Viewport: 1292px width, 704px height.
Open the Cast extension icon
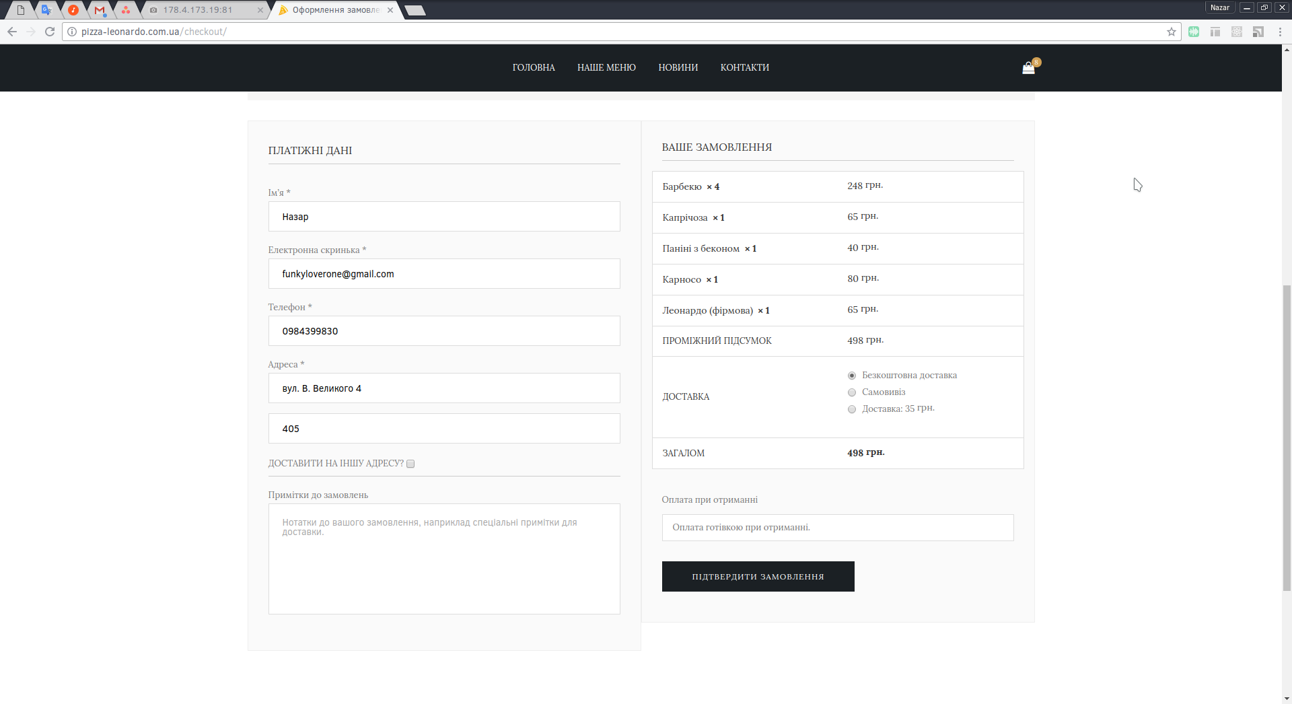click(1258, 32)
